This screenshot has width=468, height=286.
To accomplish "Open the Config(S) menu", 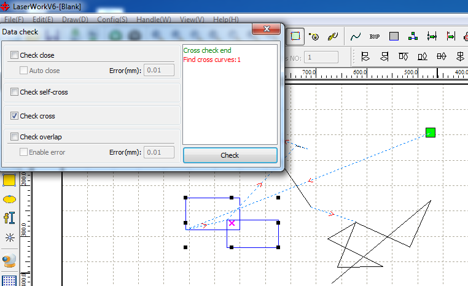I will pos(112,20).
